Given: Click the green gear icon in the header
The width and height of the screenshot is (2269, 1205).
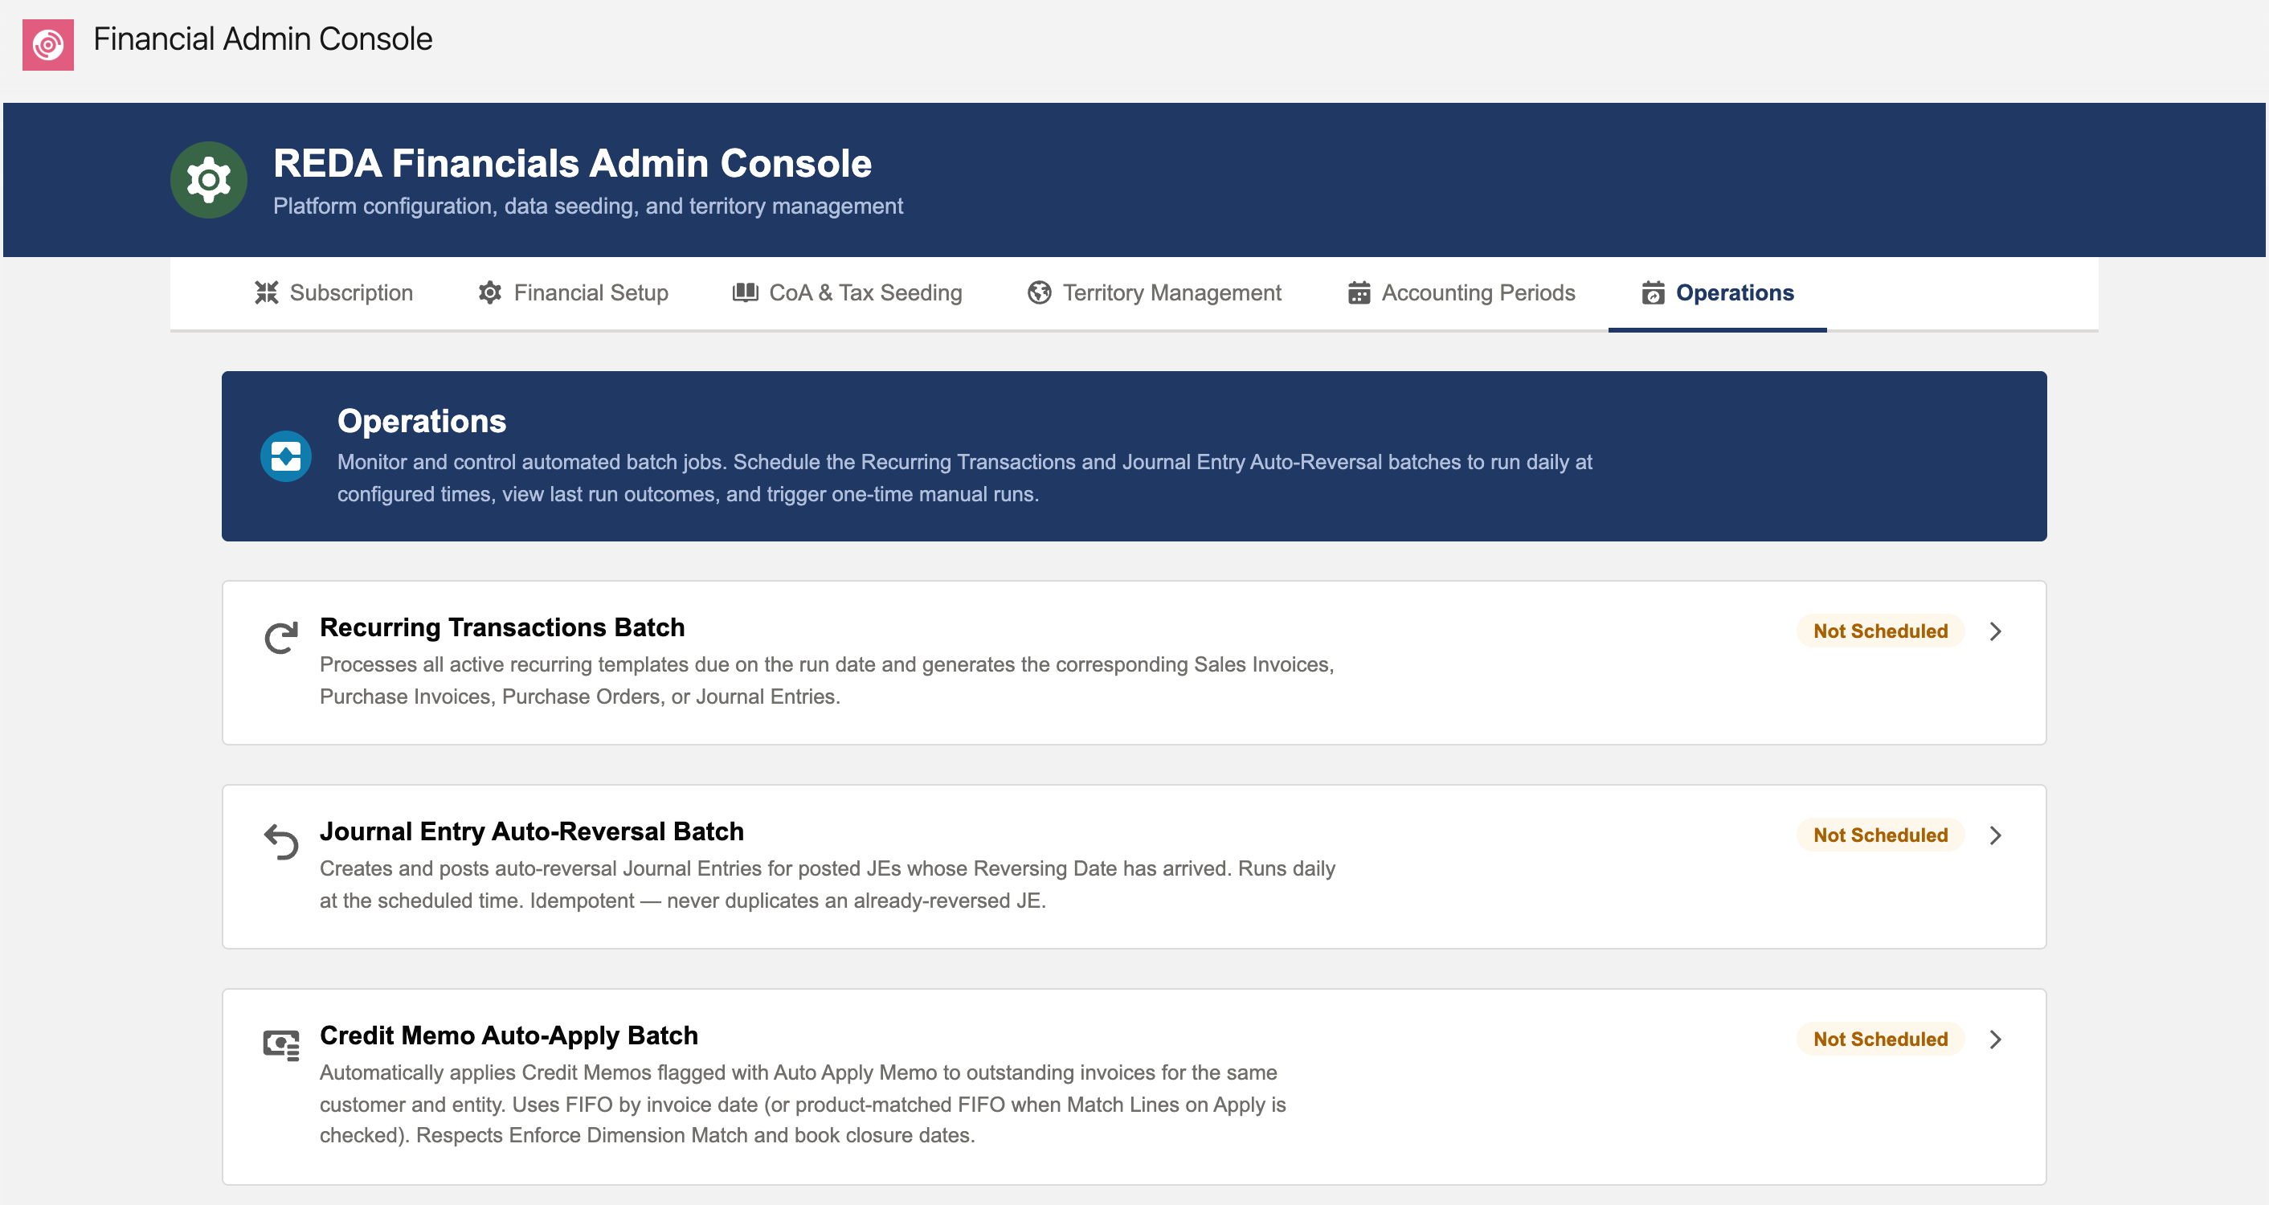Looking at the screenshot, I should (209, 180).
